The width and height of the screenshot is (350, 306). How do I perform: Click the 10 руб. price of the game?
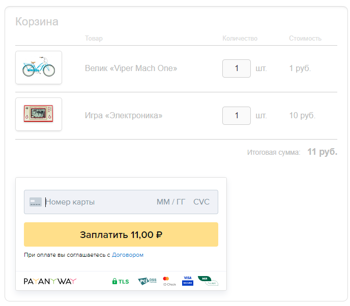point(302,116)
